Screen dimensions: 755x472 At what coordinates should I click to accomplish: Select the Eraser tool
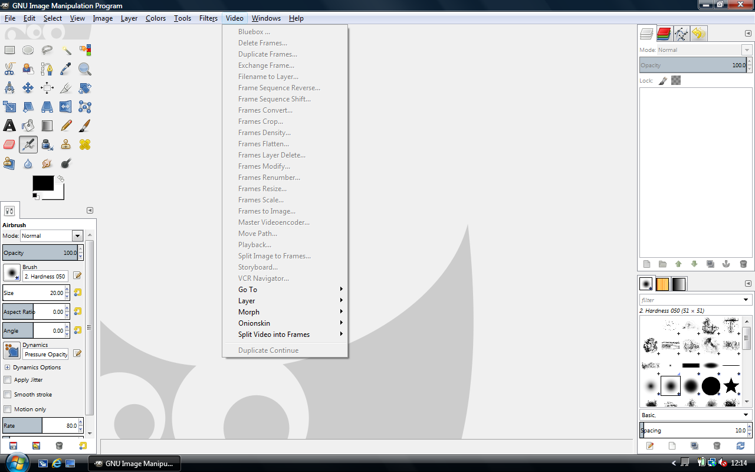9,145
